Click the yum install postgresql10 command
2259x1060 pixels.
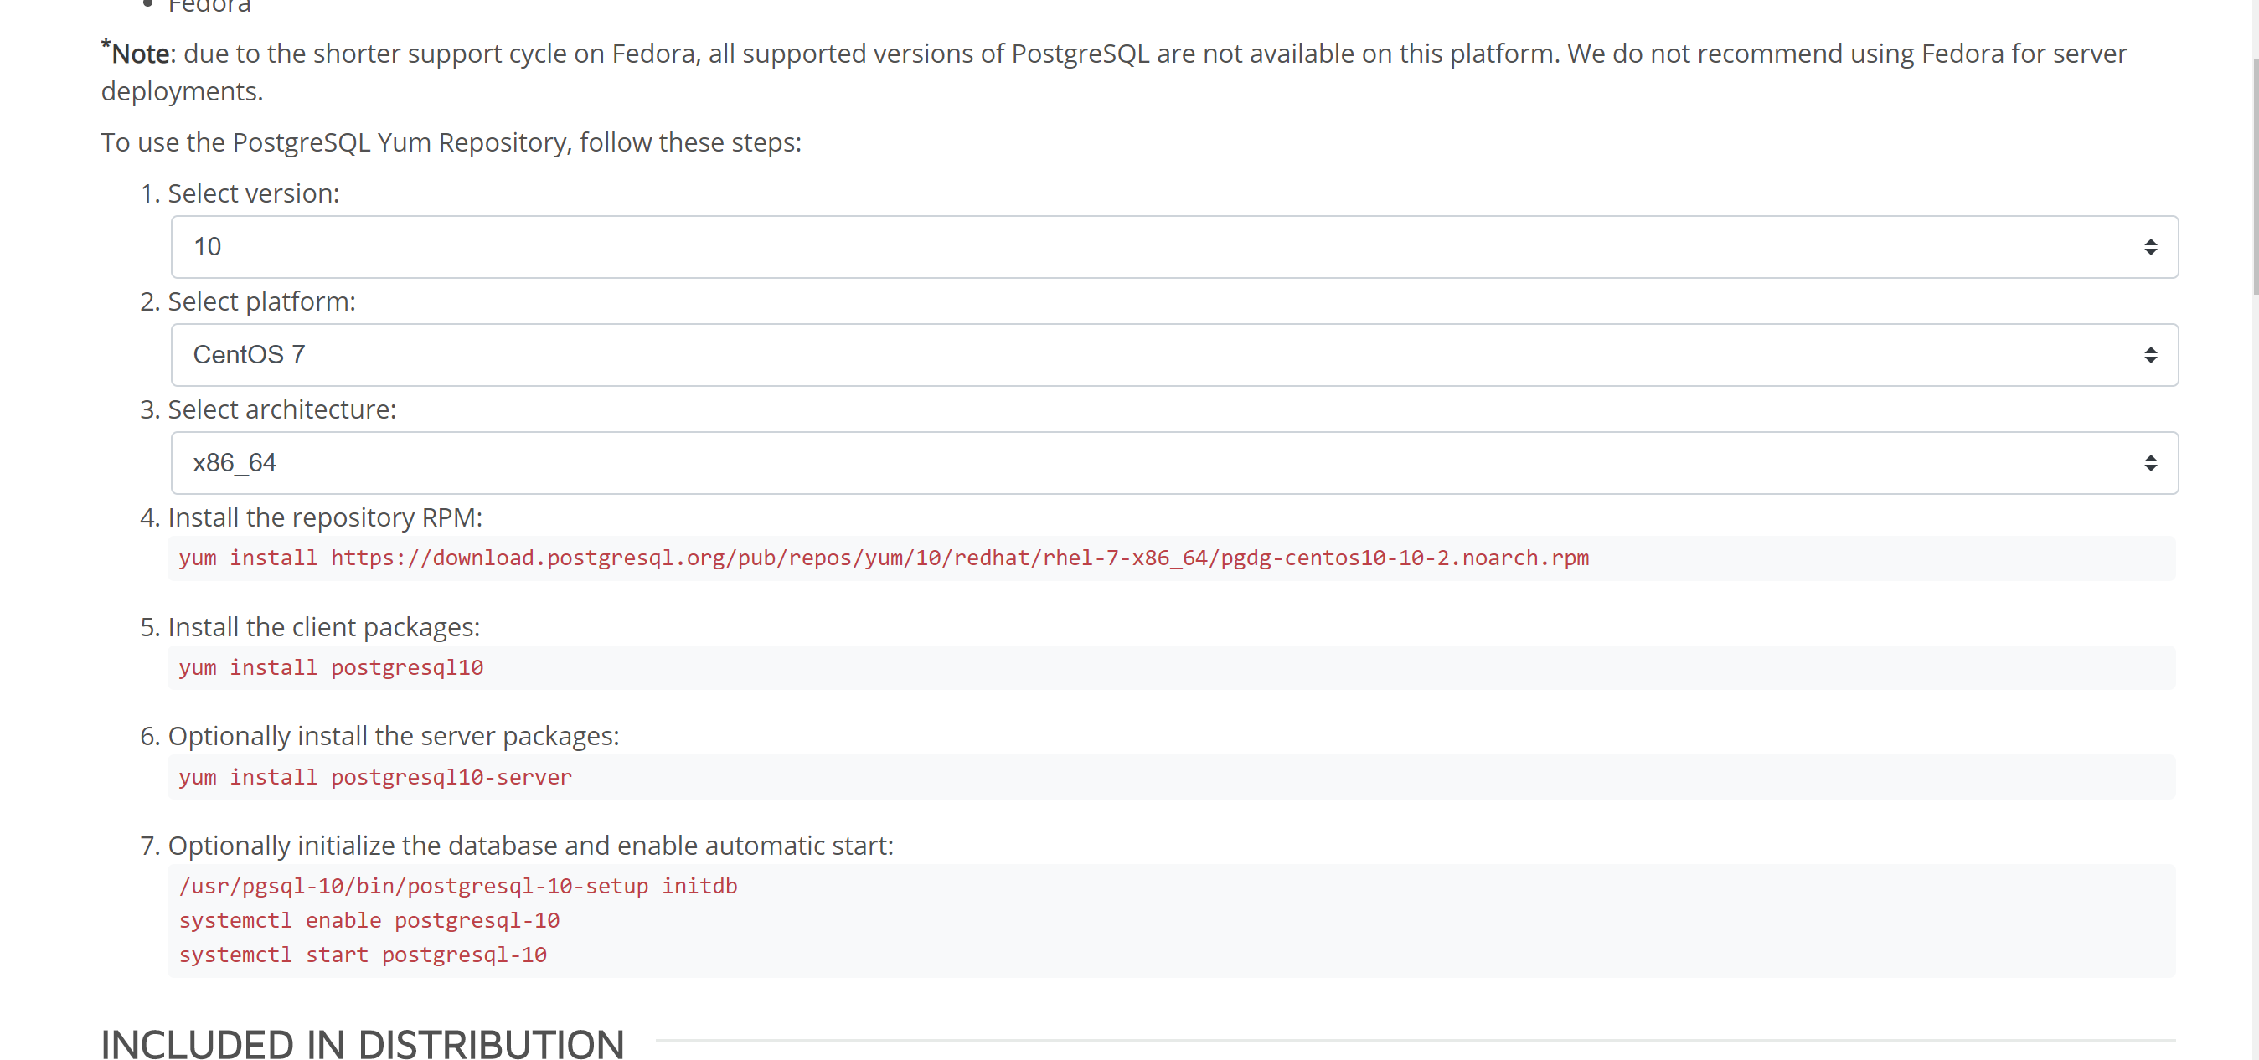click(331, 667)
